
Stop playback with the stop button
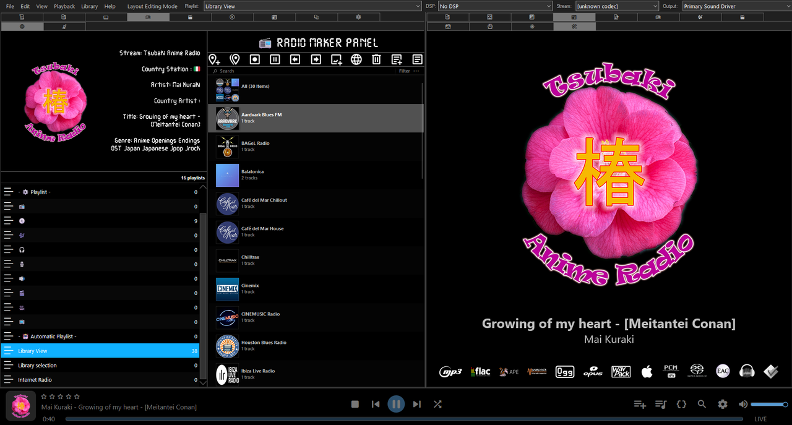[x=355, y=404]
